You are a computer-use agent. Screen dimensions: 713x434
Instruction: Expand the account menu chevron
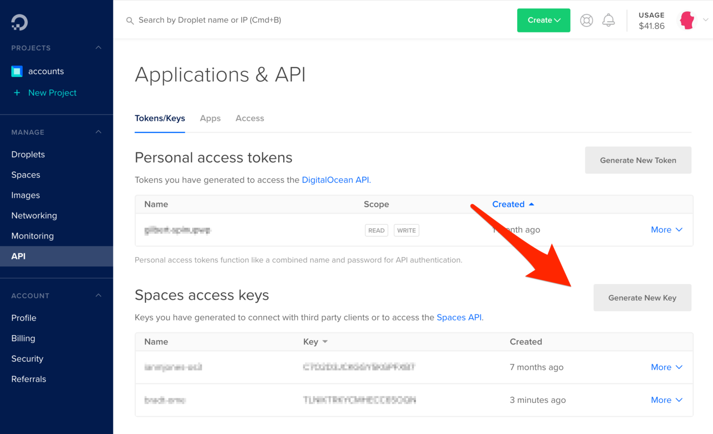[x=706, y=20]
